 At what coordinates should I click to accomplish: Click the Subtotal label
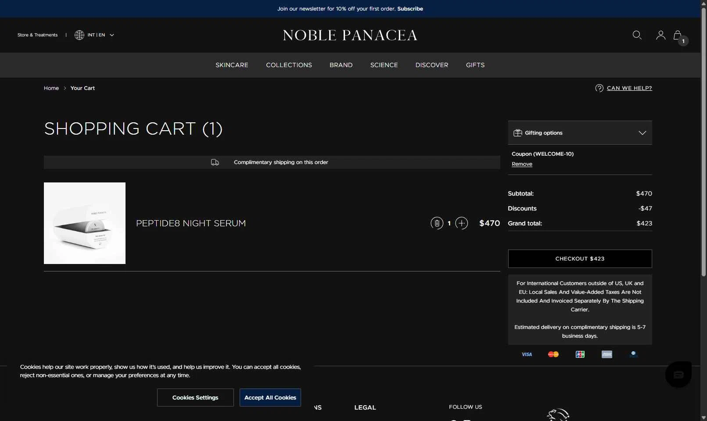click(x=521, y=193)
